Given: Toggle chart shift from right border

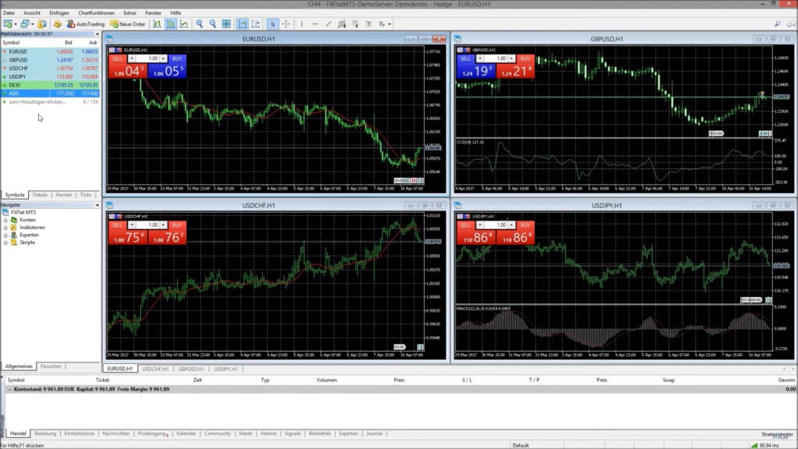Looking at the screenshot, I should click(256, 24).
